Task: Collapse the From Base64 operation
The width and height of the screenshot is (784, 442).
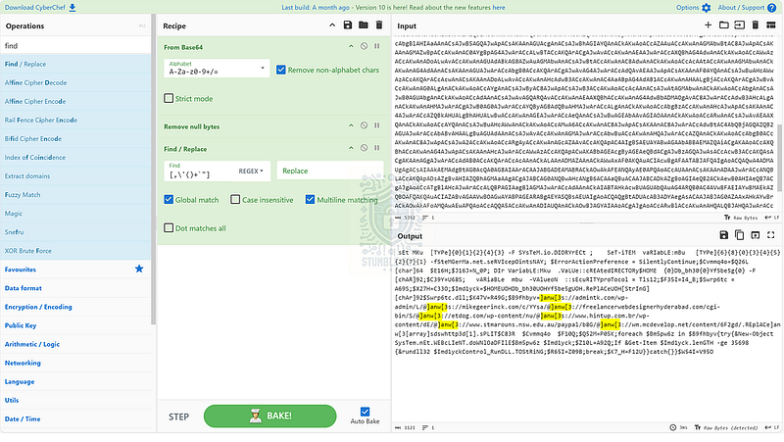Action: 351,46
